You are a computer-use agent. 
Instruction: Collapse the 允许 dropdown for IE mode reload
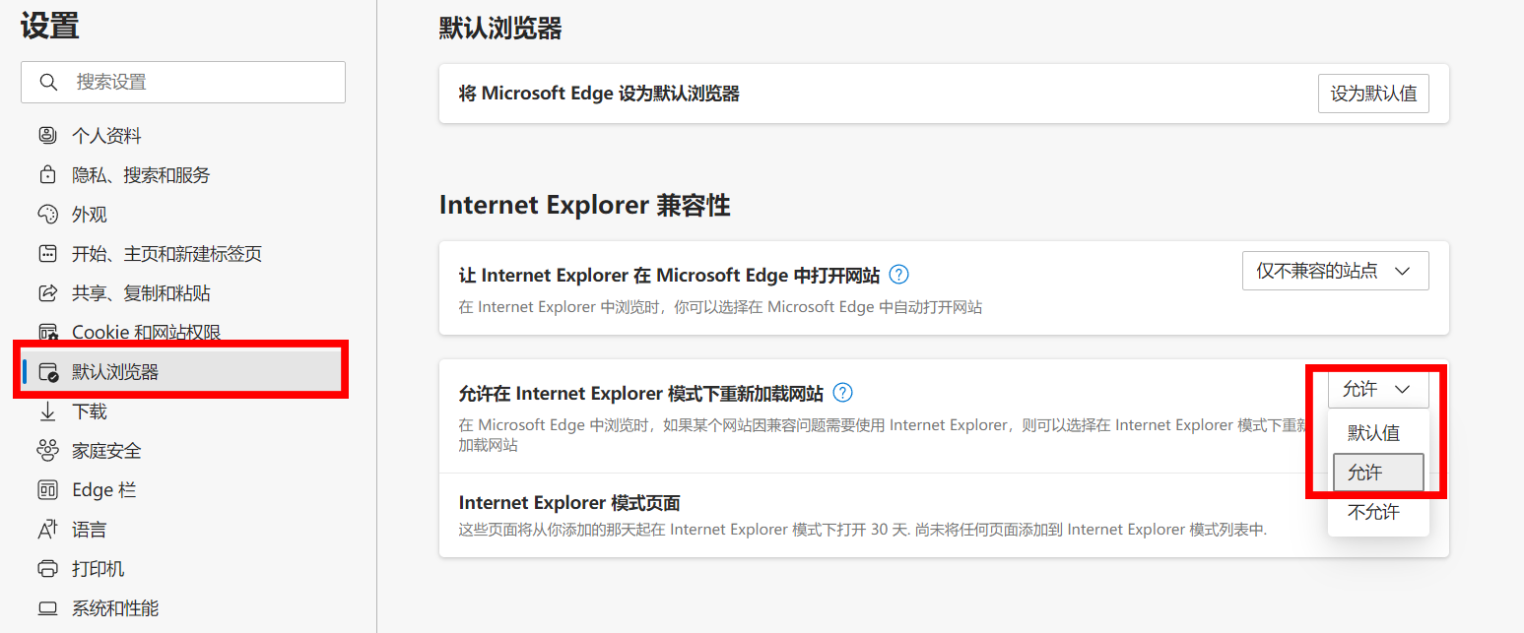tap(1378, 389)
